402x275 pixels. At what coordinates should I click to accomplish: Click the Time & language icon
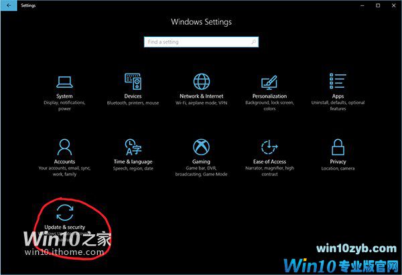pos(133,147)
